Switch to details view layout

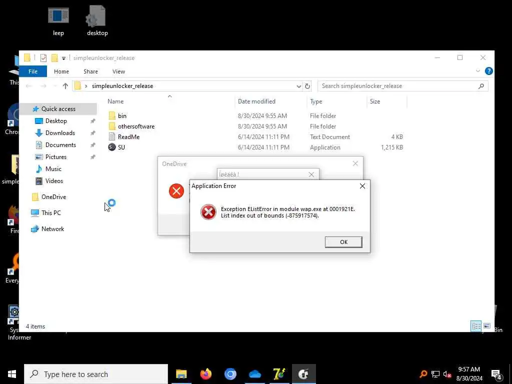(476, 326)
